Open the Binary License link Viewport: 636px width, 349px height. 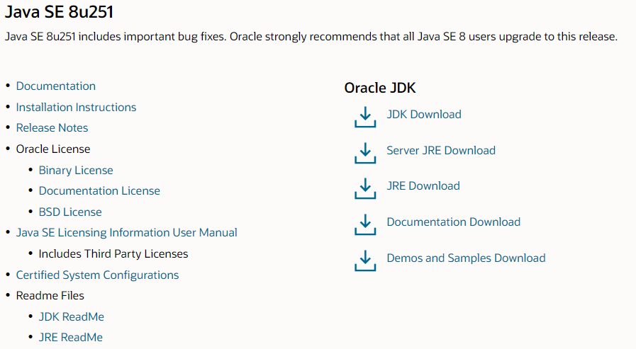tap(76, 171)
